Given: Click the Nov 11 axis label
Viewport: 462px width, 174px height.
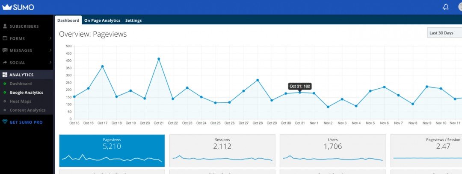Looking at the screenshot, I should pos(455,123).
